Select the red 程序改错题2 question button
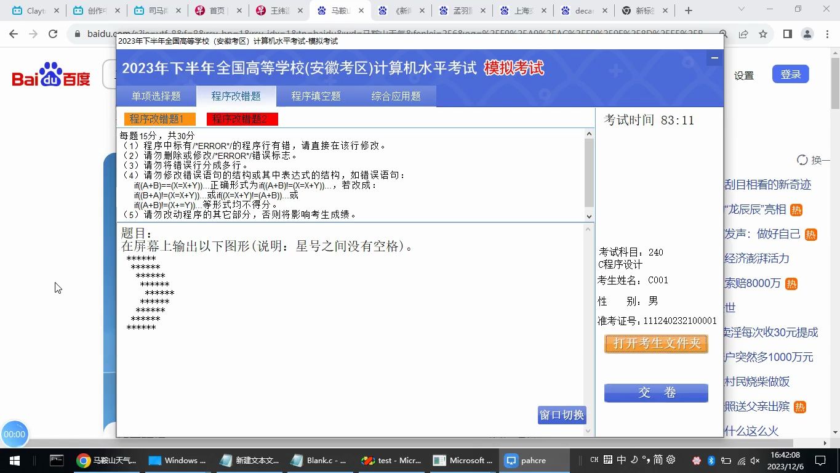840x473 pixels. click(242, 119)
